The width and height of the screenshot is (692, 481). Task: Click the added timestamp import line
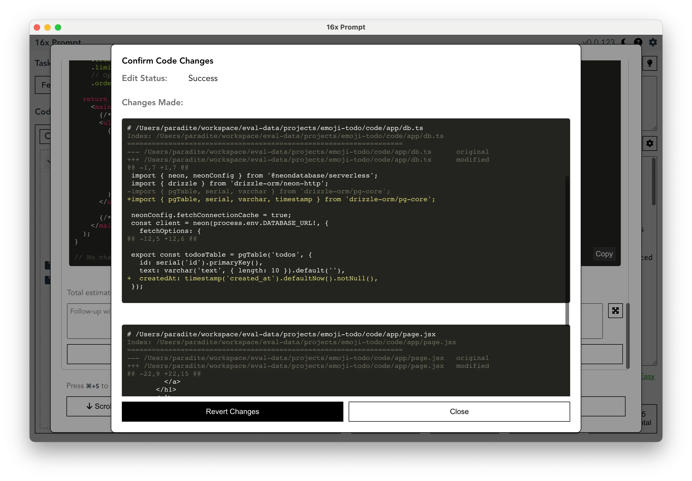coord(281,199)
